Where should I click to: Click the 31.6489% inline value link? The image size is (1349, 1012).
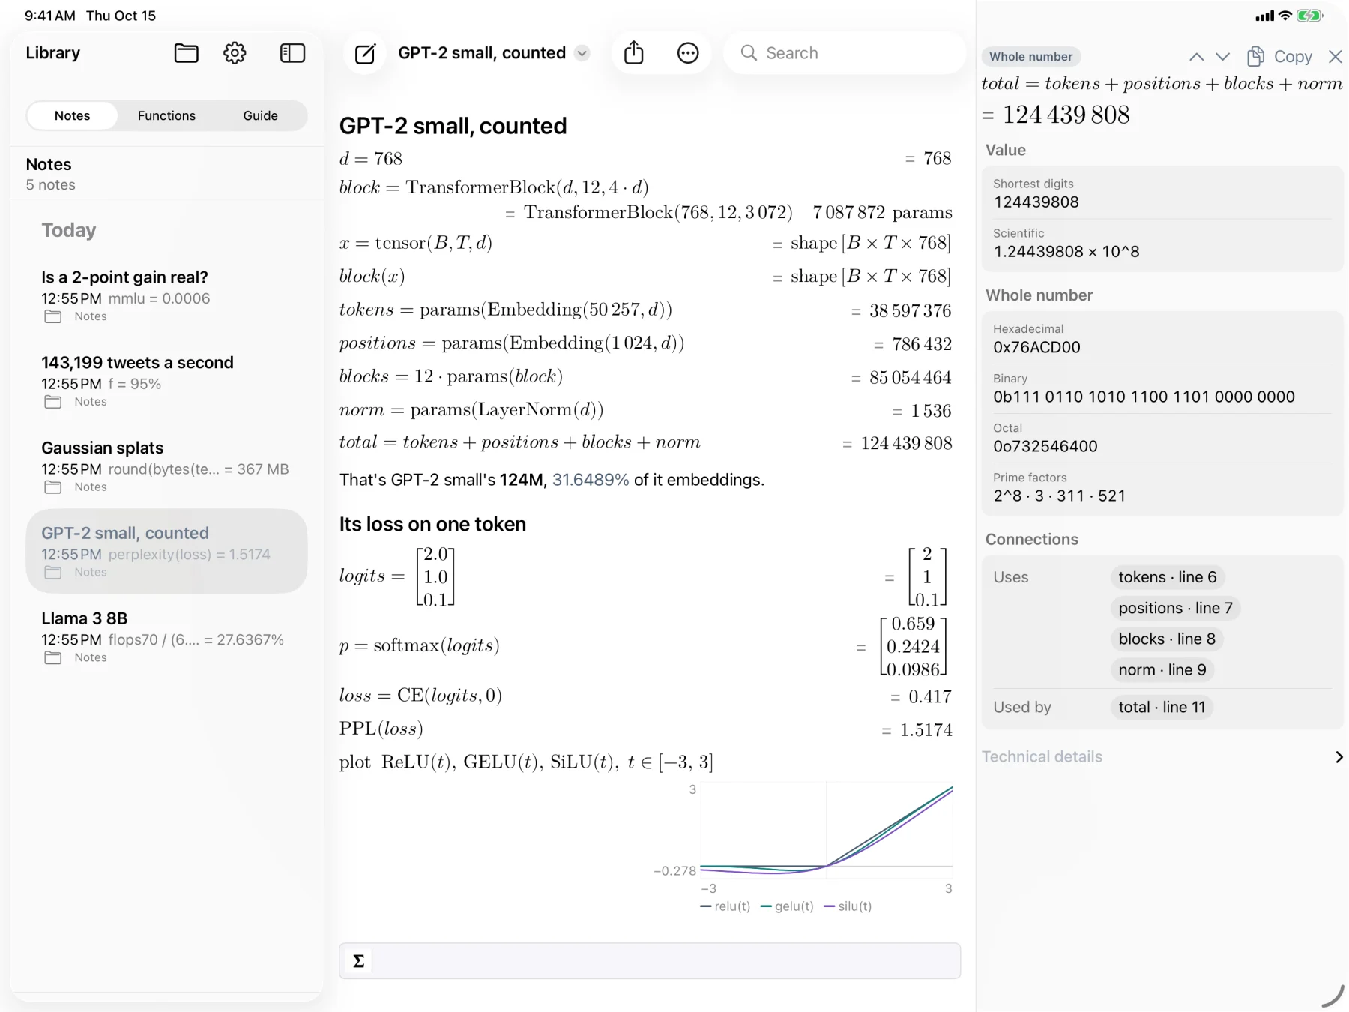click(x=591, y=480)
